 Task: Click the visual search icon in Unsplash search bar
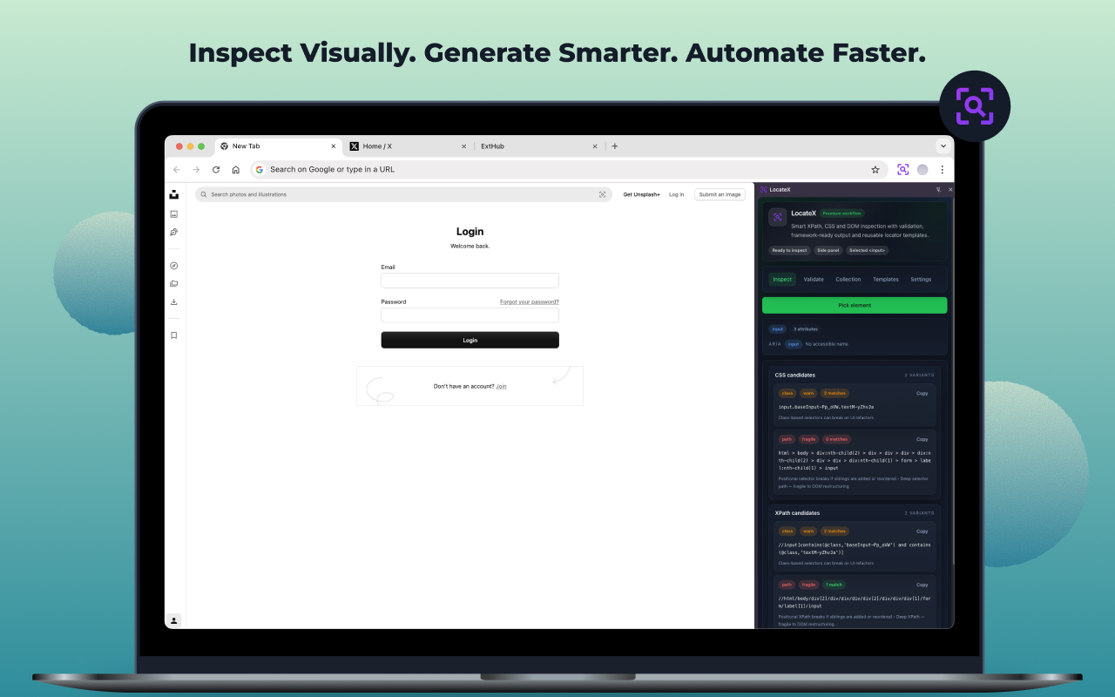point(602,194)
